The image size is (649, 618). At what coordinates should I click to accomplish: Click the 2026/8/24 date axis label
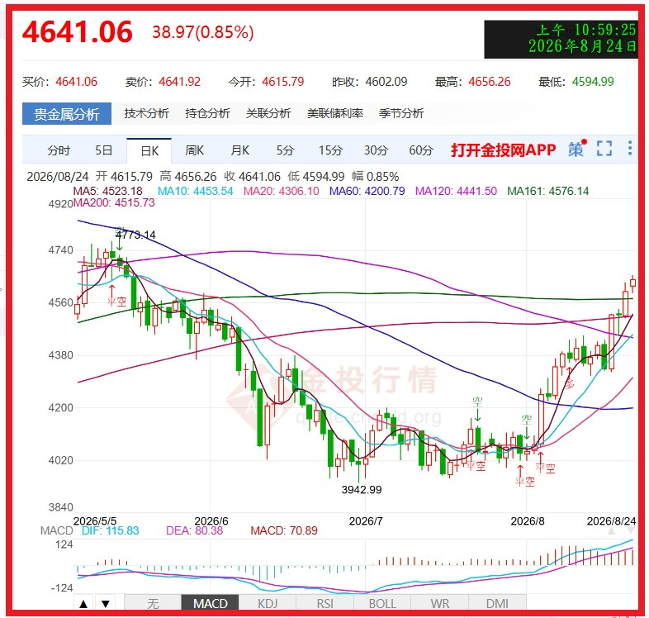[x=611, y=521]
